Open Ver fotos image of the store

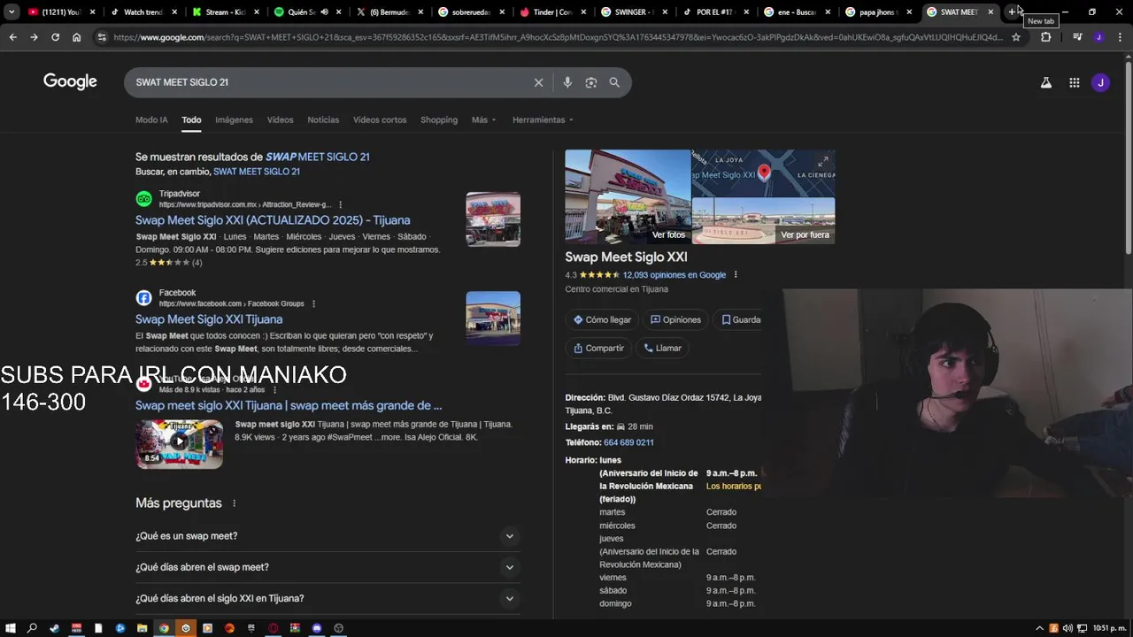(x=628, y=196)
